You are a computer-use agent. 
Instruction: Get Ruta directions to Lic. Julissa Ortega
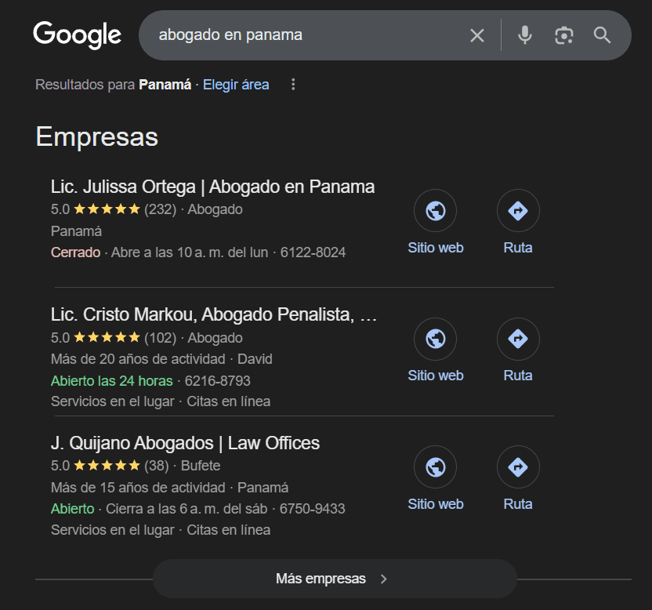[x=518, y=210]
